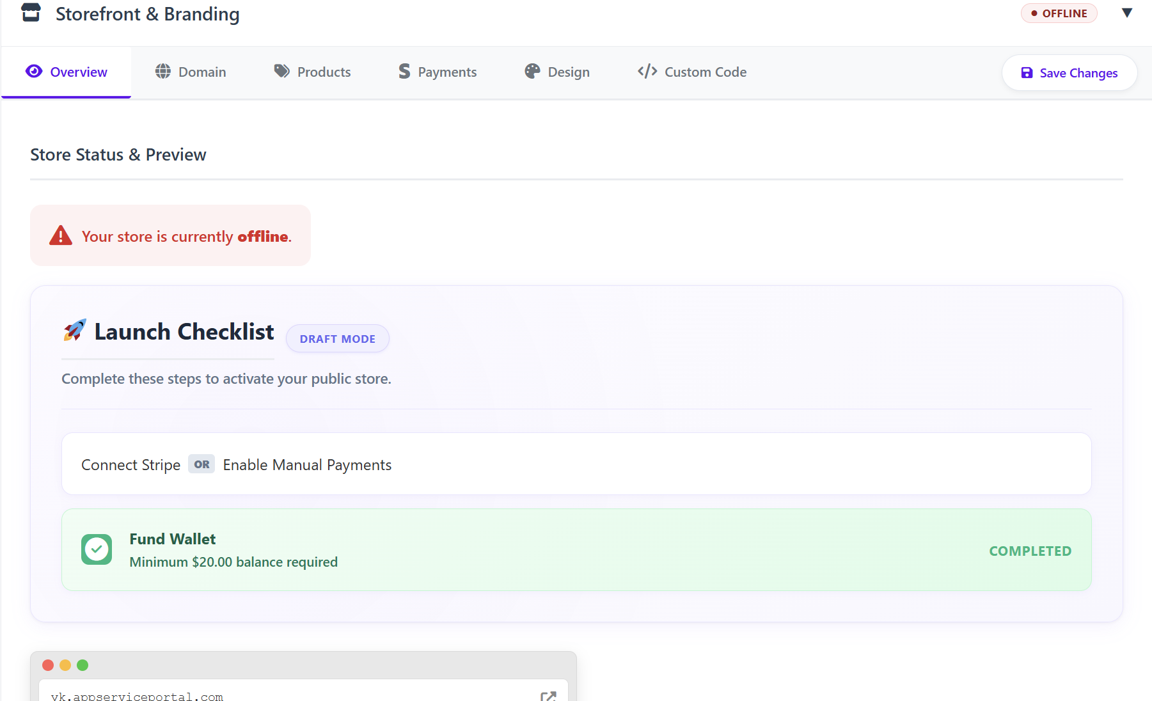Expand the top-right dropdown arrow
The height and width of the screenshot is (701, 1152).
tap(1127, 13)
